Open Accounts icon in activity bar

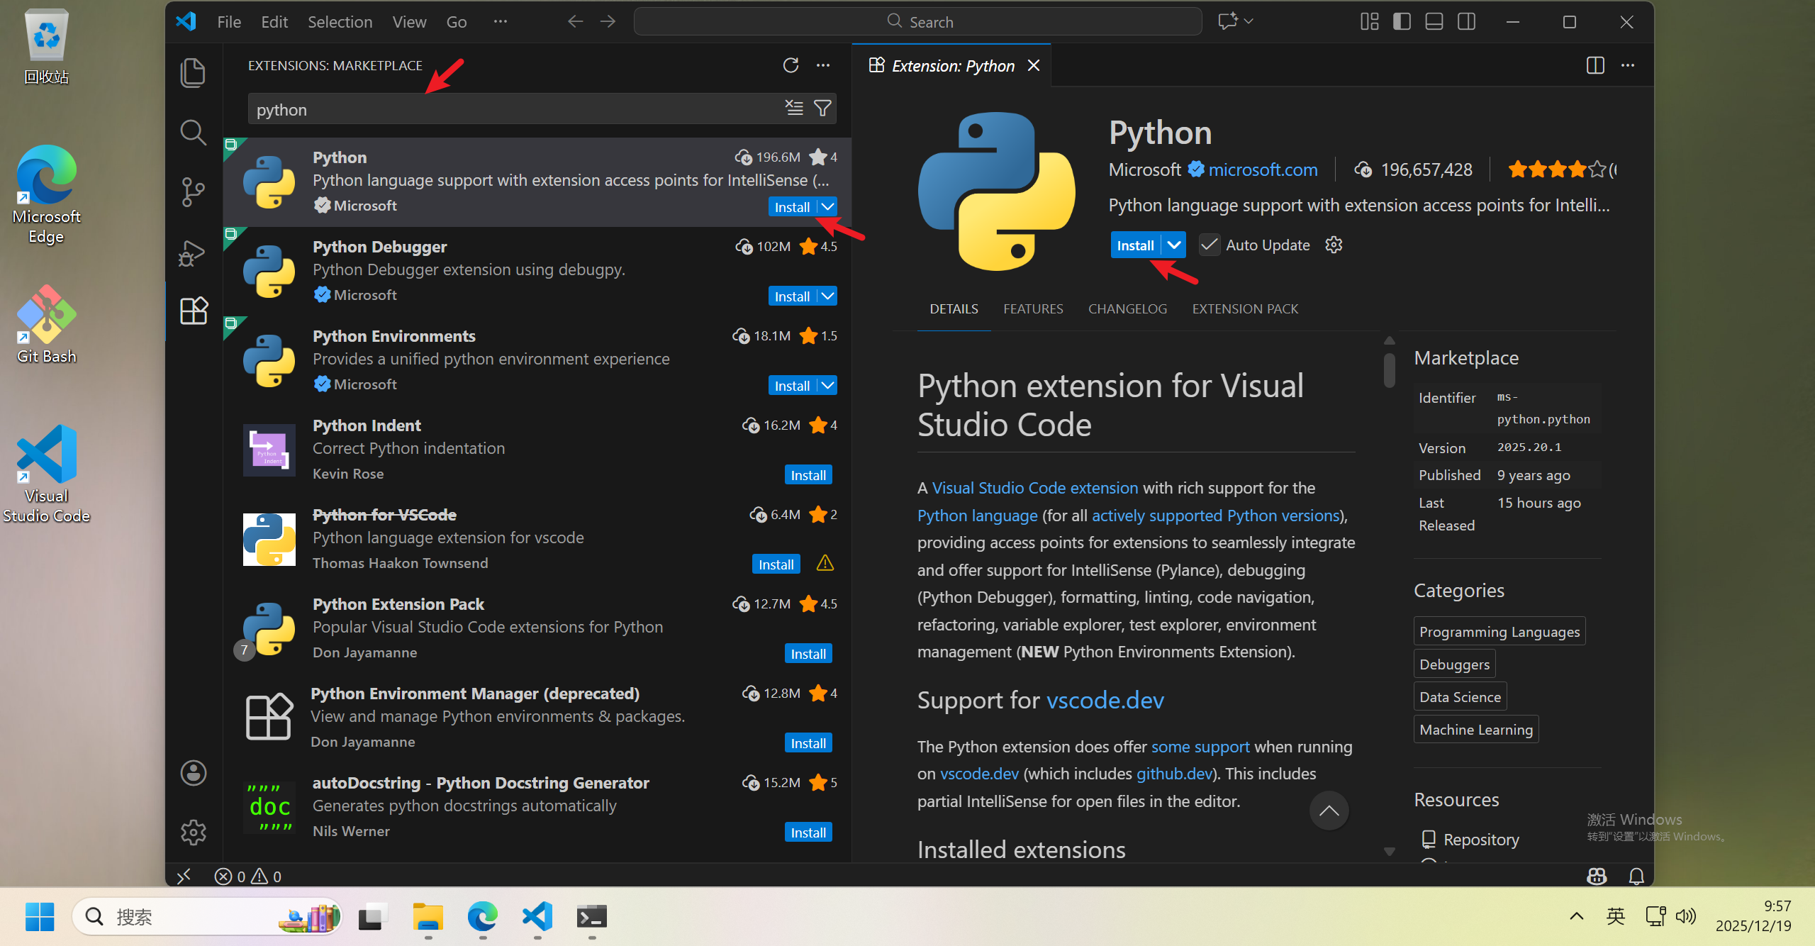193,773
